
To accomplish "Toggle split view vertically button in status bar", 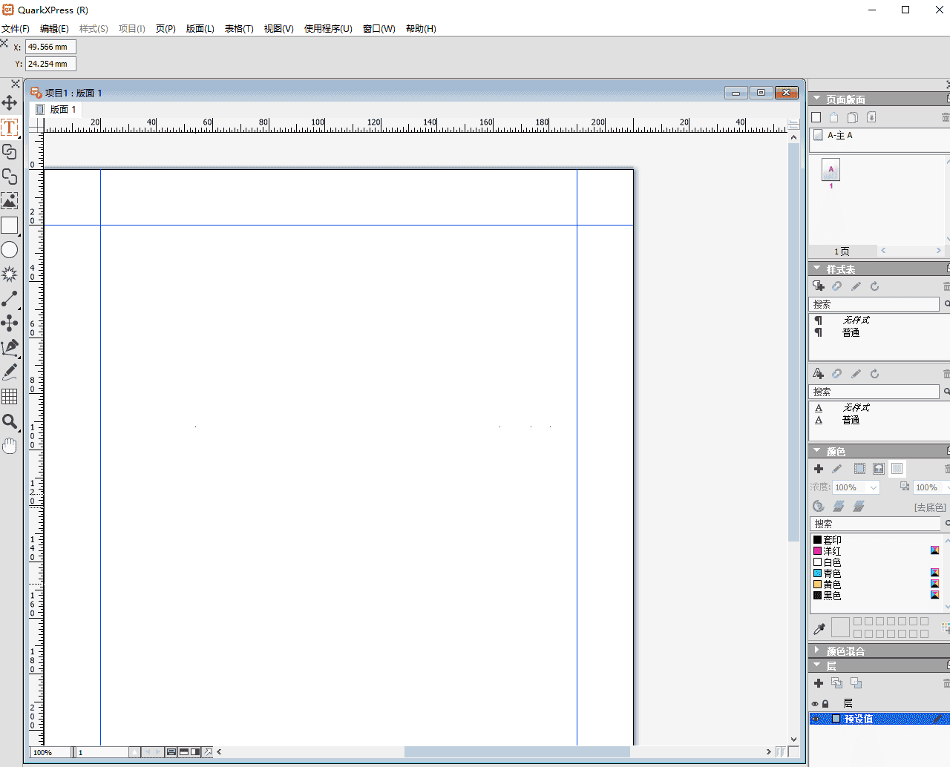I will pyautogui.click(x=195, y=752).
